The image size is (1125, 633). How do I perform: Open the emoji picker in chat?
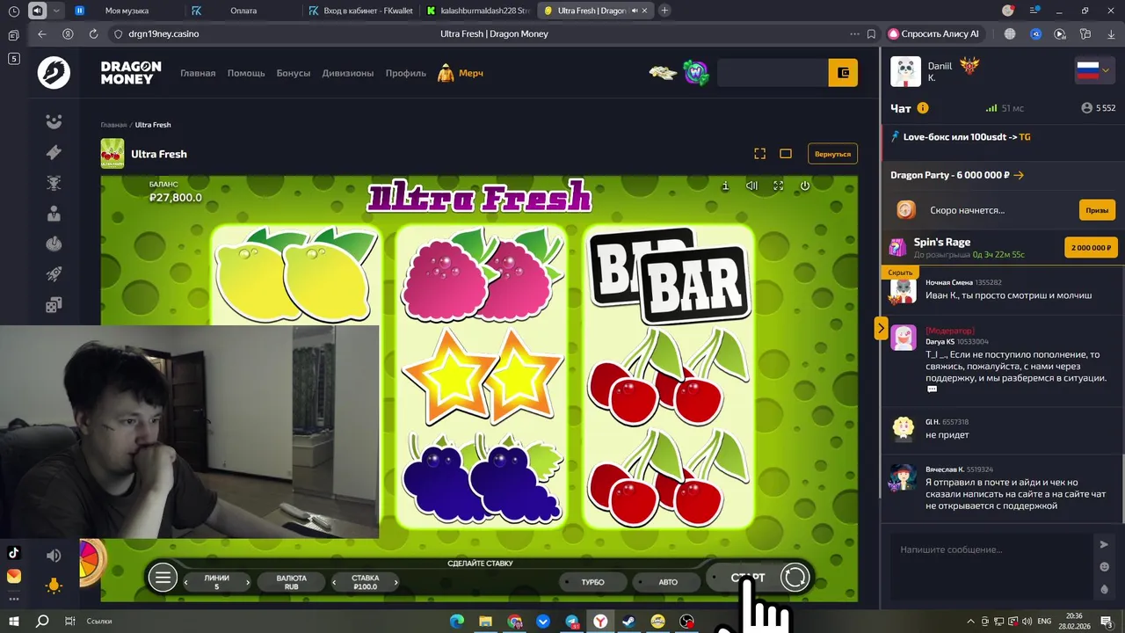(1105, 567)
